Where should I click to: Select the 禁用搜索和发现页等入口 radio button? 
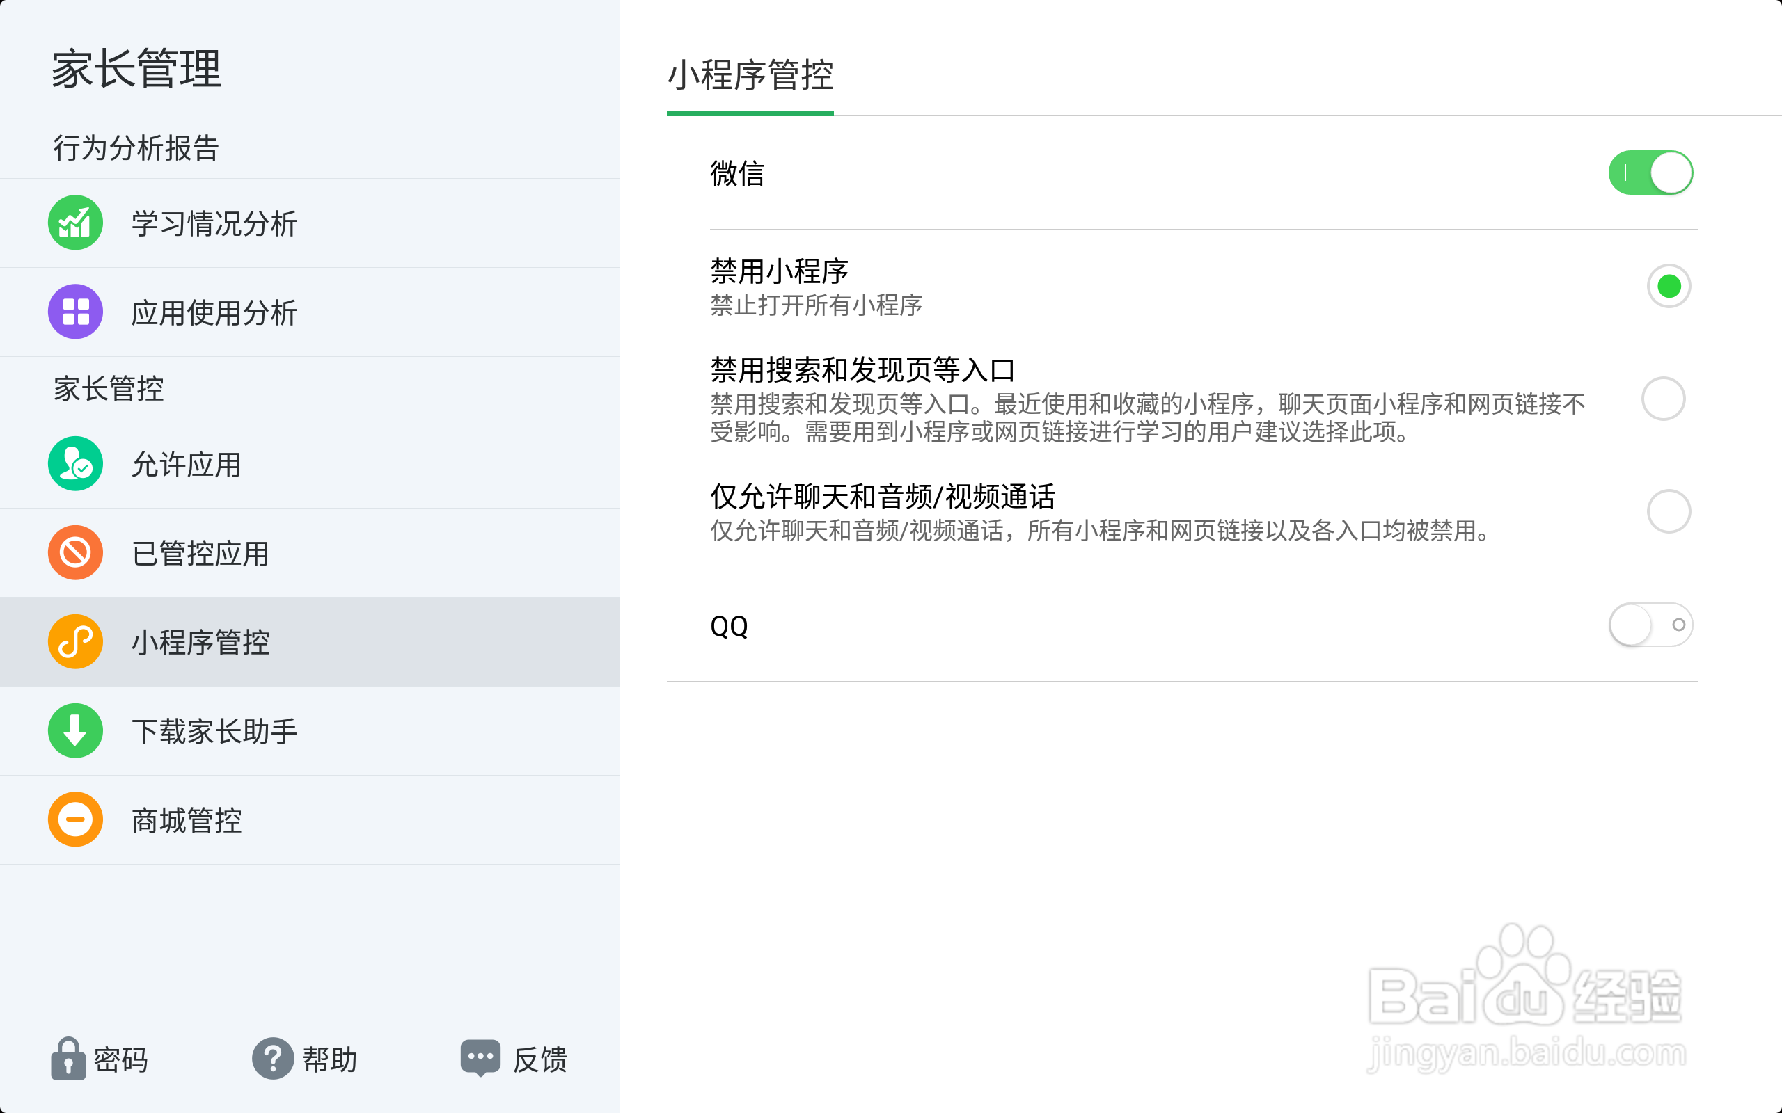click(1664, 399)
